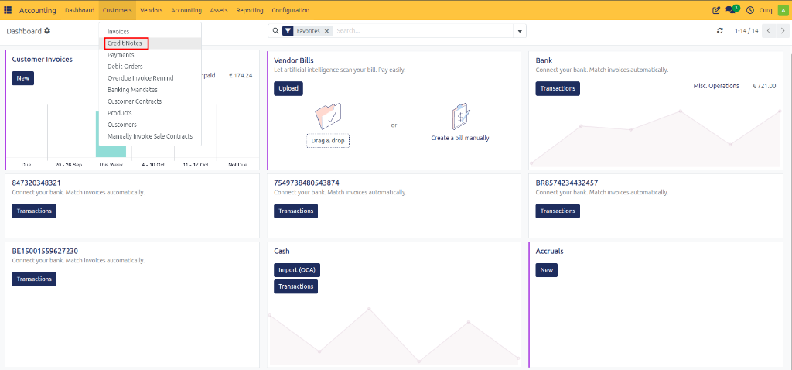Image resolution: width=792 pixels, height=370 pixels.
Task: Open the 847320348321 journal title
Action: (36, 183)
